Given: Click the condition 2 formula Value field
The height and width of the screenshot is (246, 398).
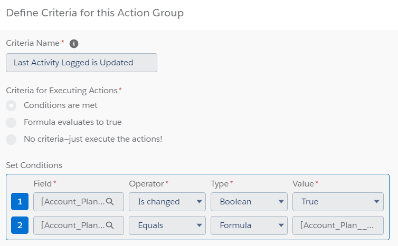Looking at the screenshot, I should [x=338, y=225].
